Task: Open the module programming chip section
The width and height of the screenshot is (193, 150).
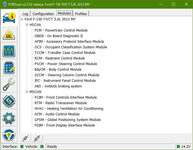Action: [x=9, y=101]
